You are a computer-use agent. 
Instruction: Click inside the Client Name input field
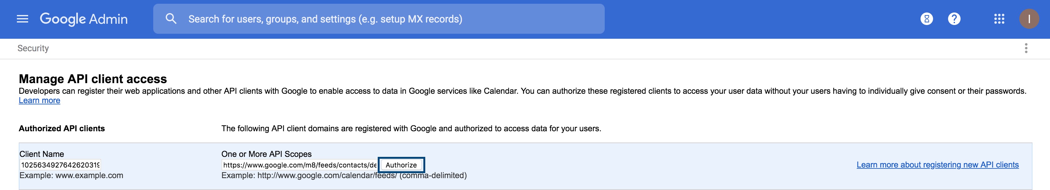point(61,165)
